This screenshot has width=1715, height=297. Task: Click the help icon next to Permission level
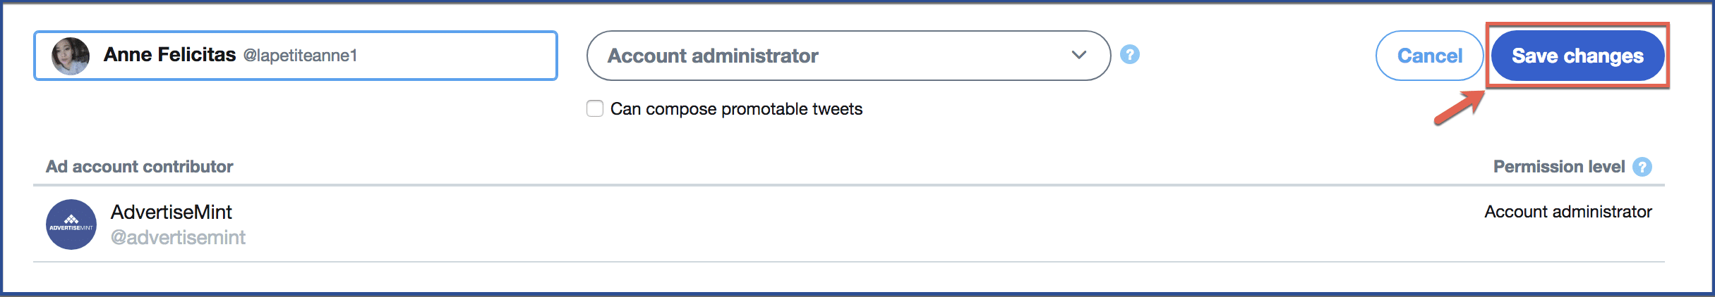(x=1642, y=167)
